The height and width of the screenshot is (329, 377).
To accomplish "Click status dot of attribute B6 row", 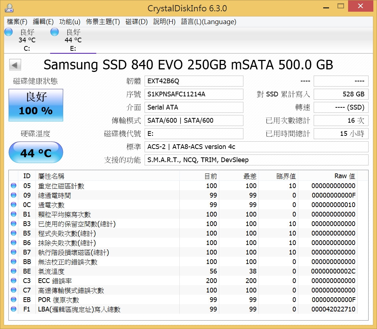I will (x=14, y=243).
